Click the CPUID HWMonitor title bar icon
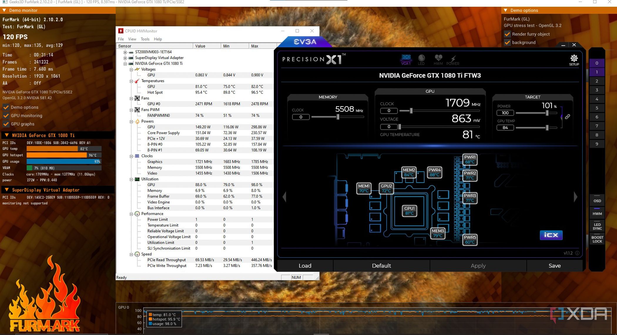The image size is (617, 335). (x=120, y=31)
